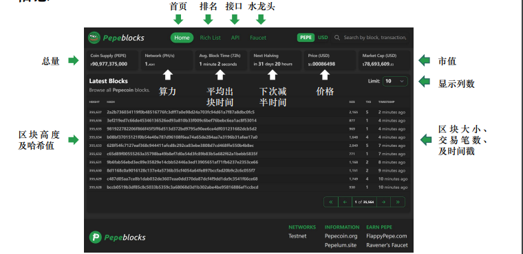Click the Network (PH/s) stat card
The image size is (523, 254).
tap(167, 60)
